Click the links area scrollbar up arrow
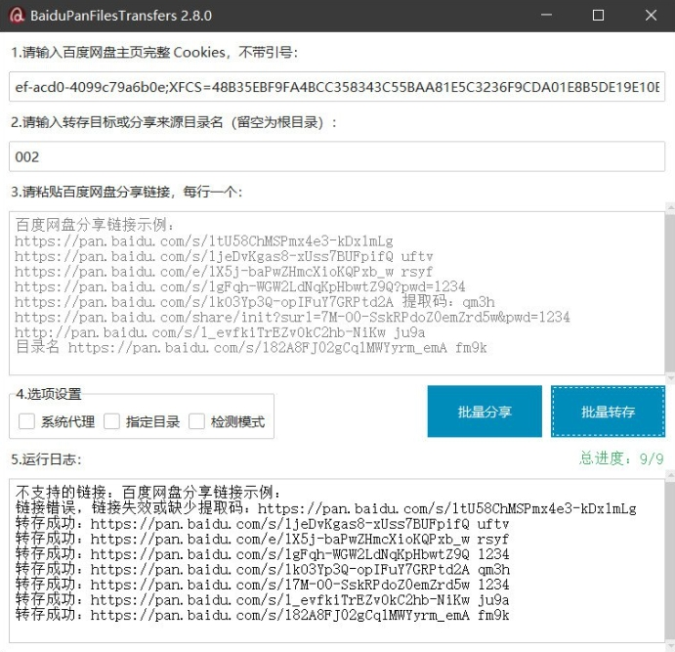This screenshot has width=675, height=652. (x=670, y=208)
